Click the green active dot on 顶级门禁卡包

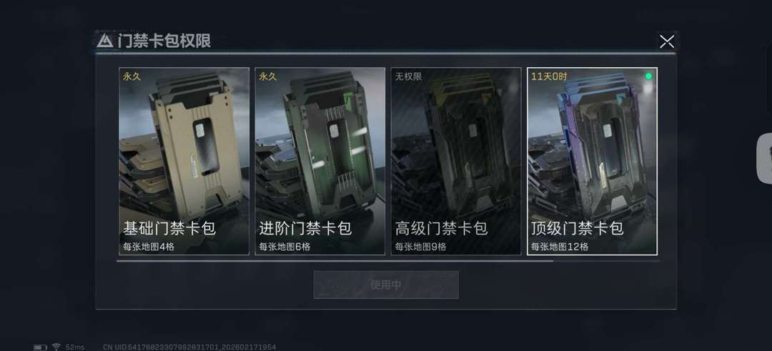click(648, 76)
